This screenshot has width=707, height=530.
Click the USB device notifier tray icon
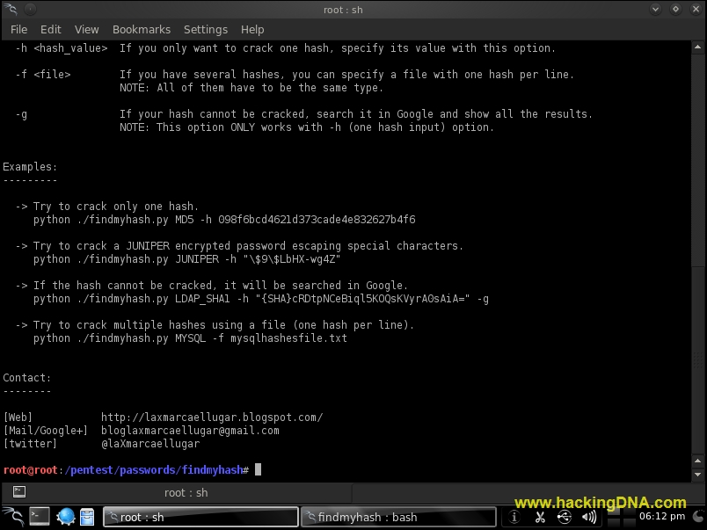(x=564, y=518)
